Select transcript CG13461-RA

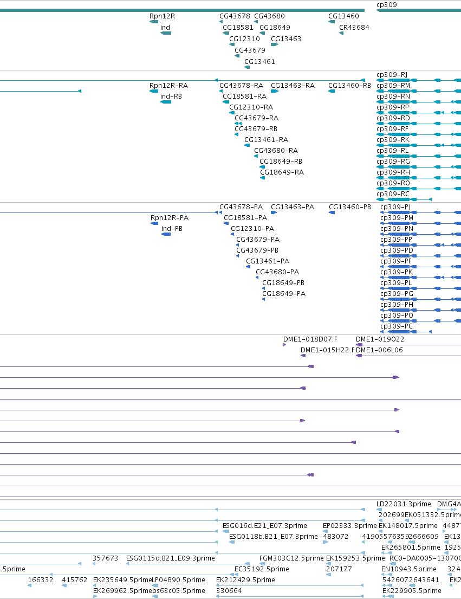pyautogui.click(x=267, y=140)
